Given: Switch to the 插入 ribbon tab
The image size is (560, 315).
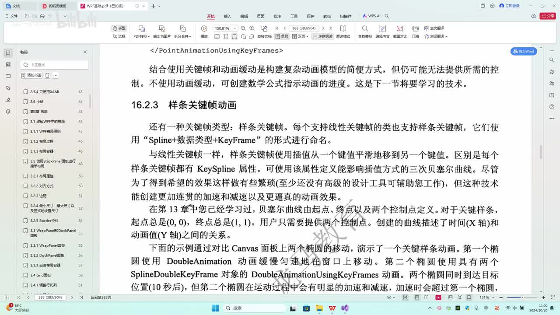Looking at the screenshot, I should (x=227, y=16).
